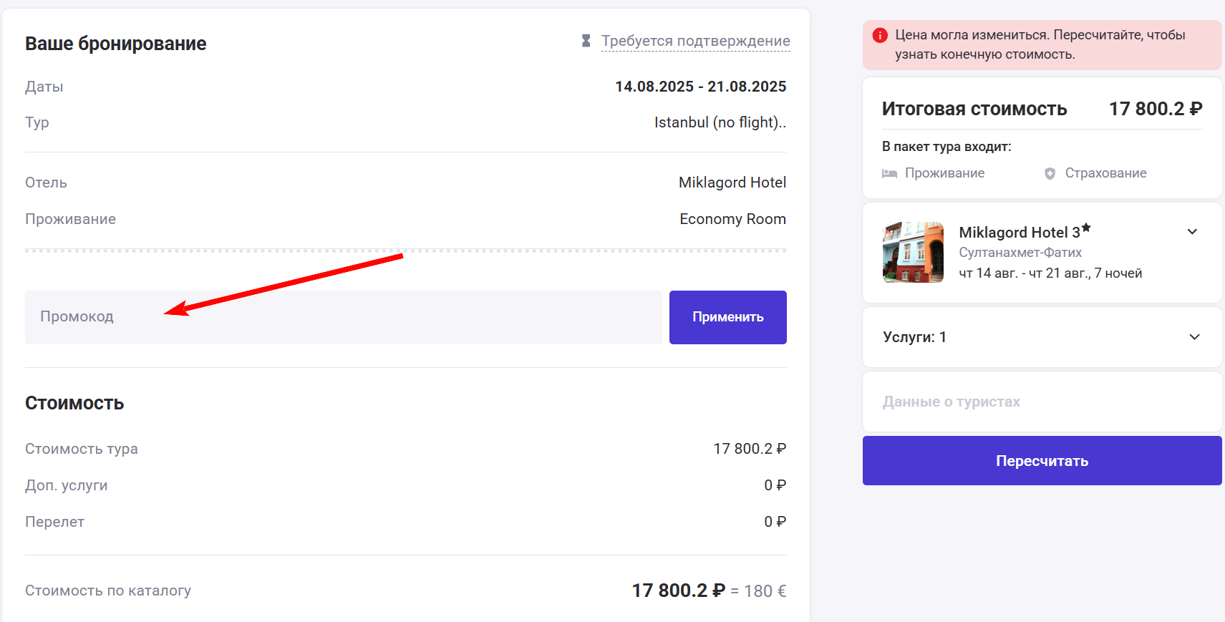Click the bed icon next to Проживание
Screen dimensions: 1225x622
coord(889,172)
